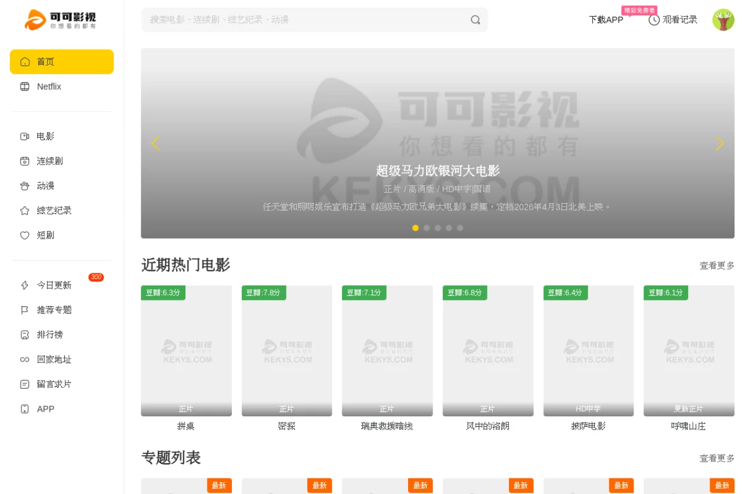Click the 下载APP link
The width and height of the screenshot is (742, 494).
tap(606, 20)
